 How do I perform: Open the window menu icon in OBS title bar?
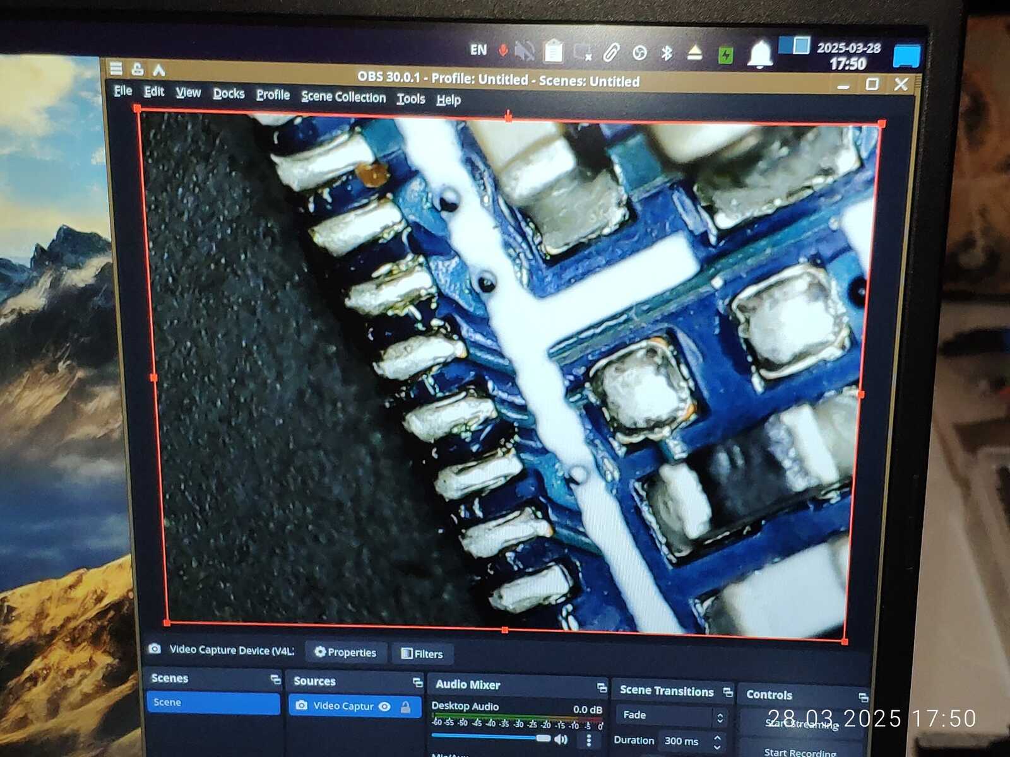(x=116, y=68)
